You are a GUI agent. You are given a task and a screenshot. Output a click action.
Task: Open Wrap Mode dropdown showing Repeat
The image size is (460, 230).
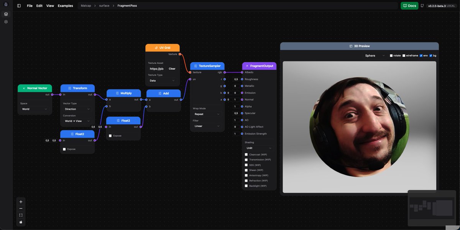coord(207,114)
